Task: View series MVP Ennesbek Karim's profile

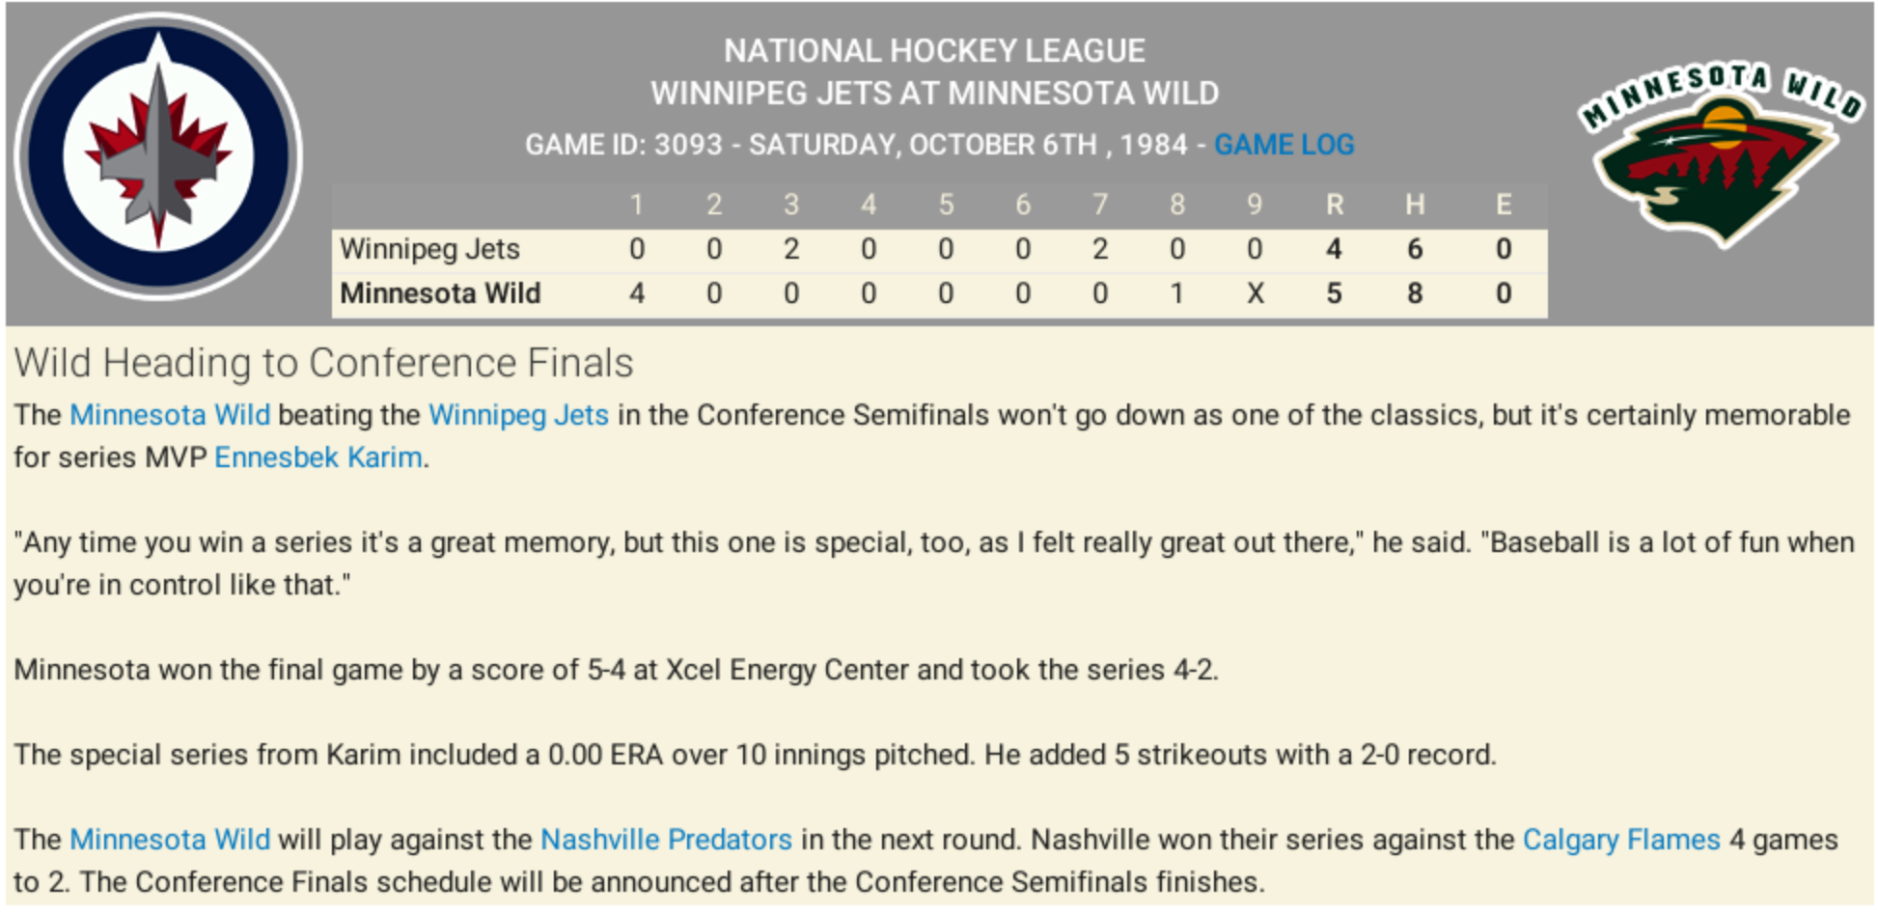Action: [x=318, y=457]
